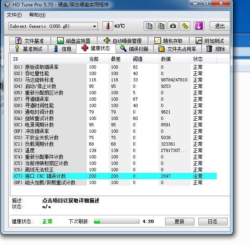Image resolution: width=250 pixels, height=245 pixels.
Task: Select the (C2) 温度 row
Action: click(x=114, y=150)
